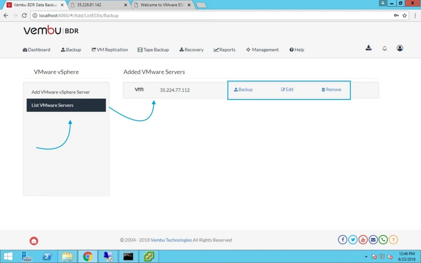Open the Vembu Technologies link

point(171,240)
